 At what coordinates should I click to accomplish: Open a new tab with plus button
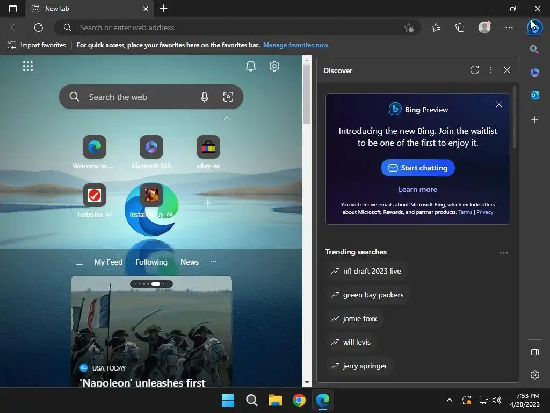click(163, 9)
